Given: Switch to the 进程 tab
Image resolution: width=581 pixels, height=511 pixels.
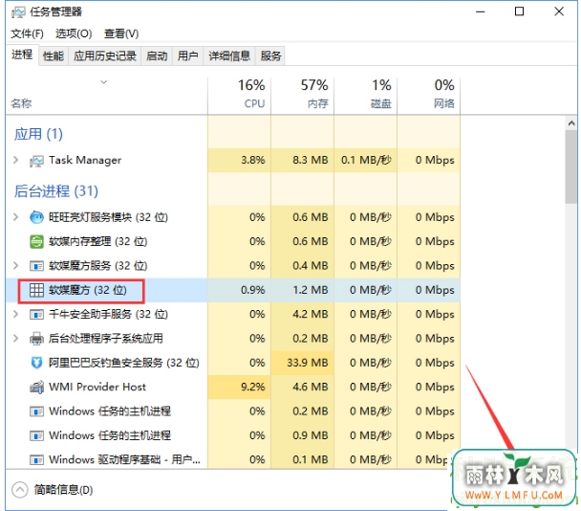Looking at the screenshot, I should pyautogui.click(x=22, y=55).
